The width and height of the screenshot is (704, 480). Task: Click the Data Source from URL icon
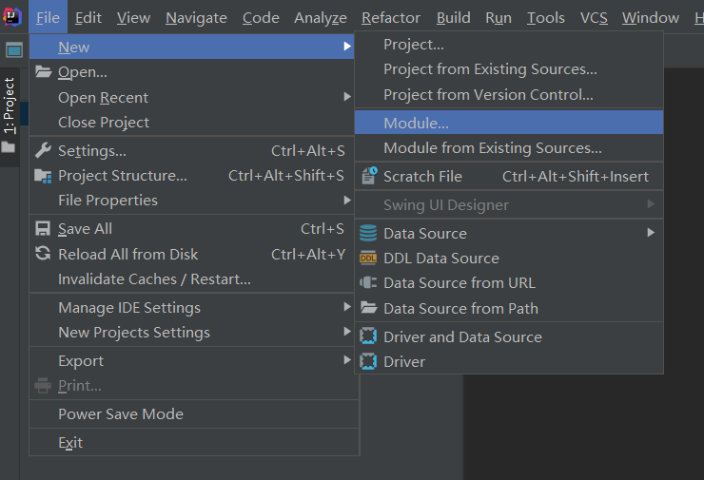(x=368, y=282)
